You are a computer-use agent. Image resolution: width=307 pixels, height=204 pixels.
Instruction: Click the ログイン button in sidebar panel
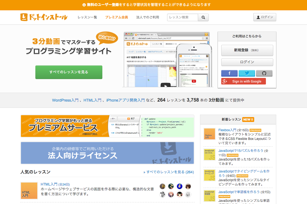click(x=247, y=62)
